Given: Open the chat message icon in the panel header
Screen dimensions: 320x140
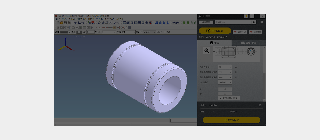Looking at the screenshot, I should (x=262, y=22).
